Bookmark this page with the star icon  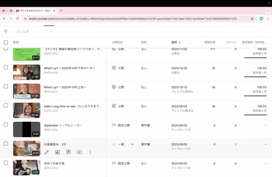point(252,19)
